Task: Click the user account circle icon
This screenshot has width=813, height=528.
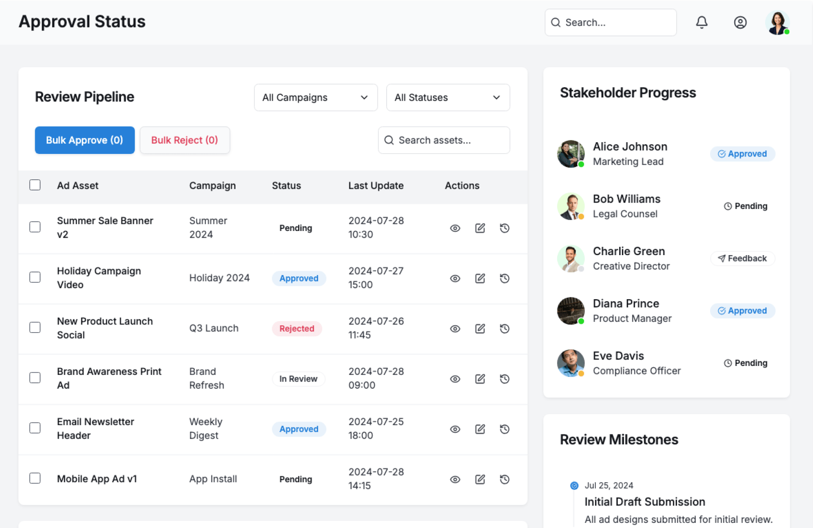Action: [x=740, y=22]
